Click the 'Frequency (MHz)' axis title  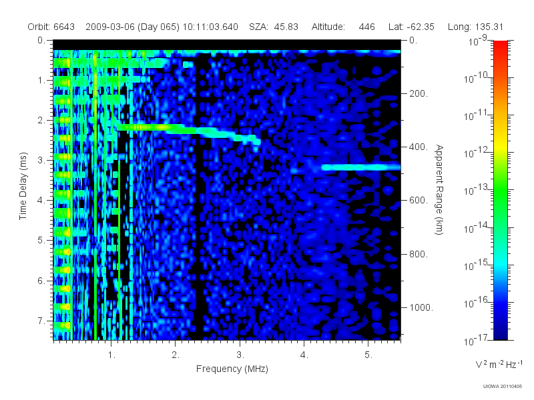pyautogui.click(x=232, y=369)
